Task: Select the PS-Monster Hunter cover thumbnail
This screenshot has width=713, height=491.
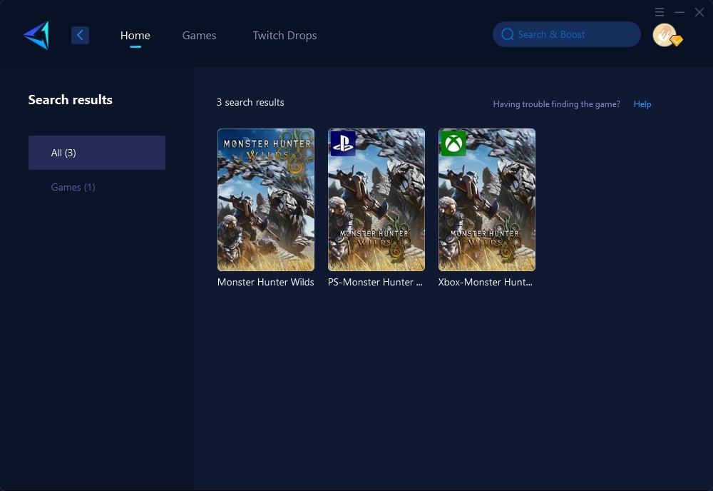Action: coord(376,200)
